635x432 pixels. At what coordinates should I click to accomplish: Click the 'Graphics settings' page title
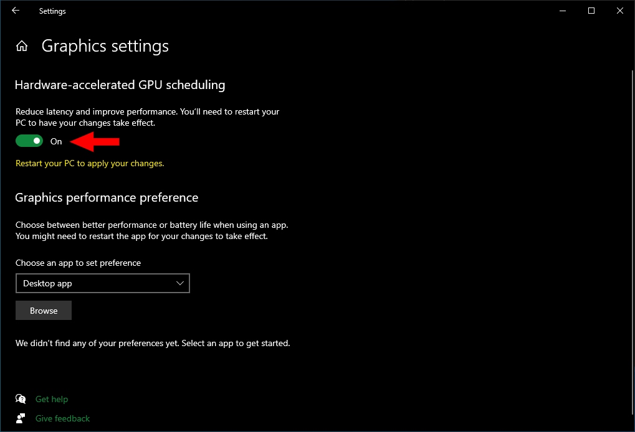pos(105,47)
